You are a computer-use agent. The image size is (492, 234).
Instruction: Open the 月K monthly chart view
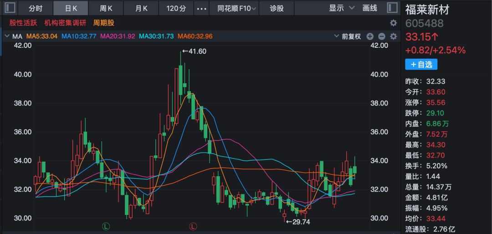[142, 8]
